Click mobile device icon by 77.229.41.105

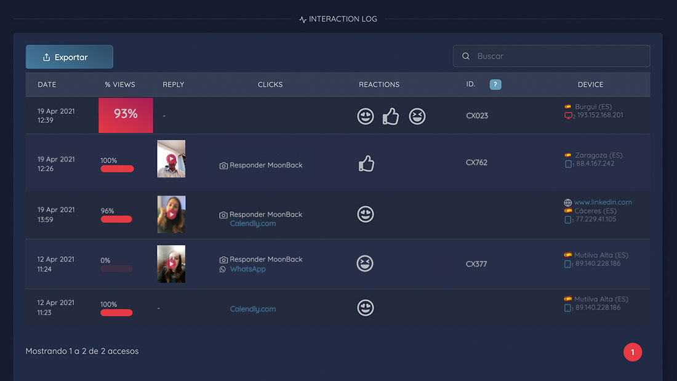point(568,220)
